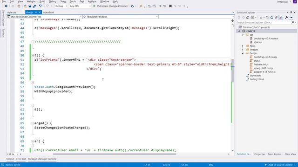Viewport: 298px width, 167px height.
Task: Click the horizontal scrollbar of editor
Action: tap(115, 154)
